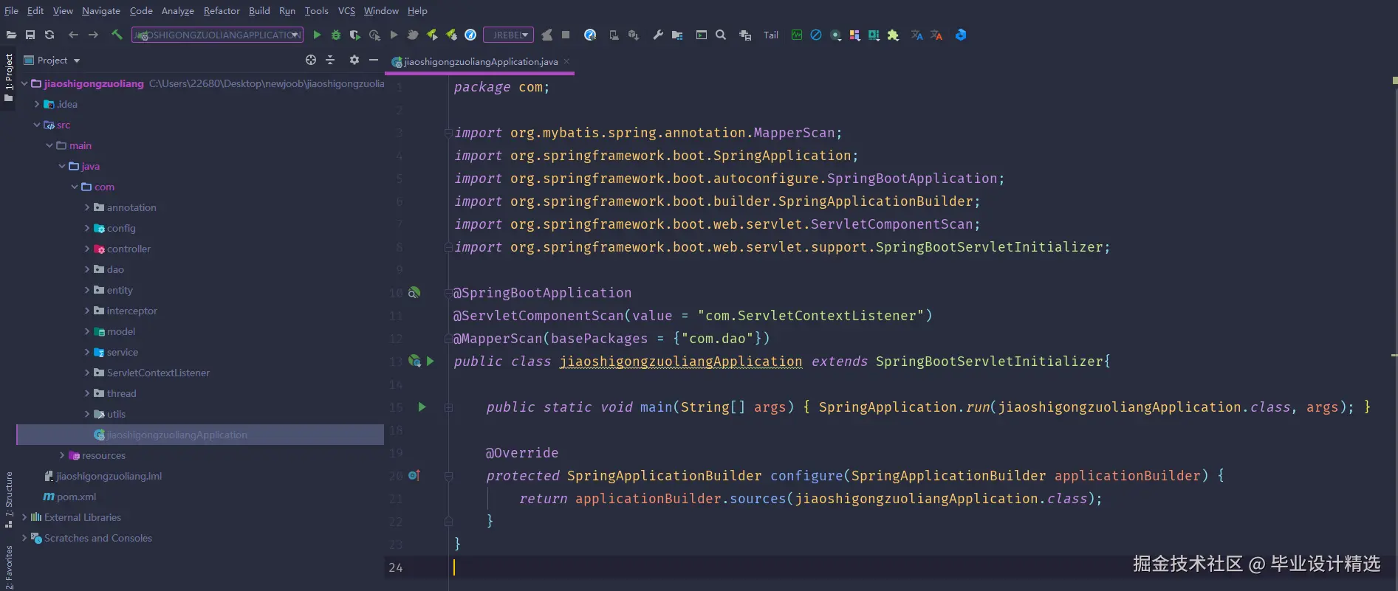Expand Scratches and Consoles node
The height and width of the screenshot is (591, 1398).
point(24,538)
